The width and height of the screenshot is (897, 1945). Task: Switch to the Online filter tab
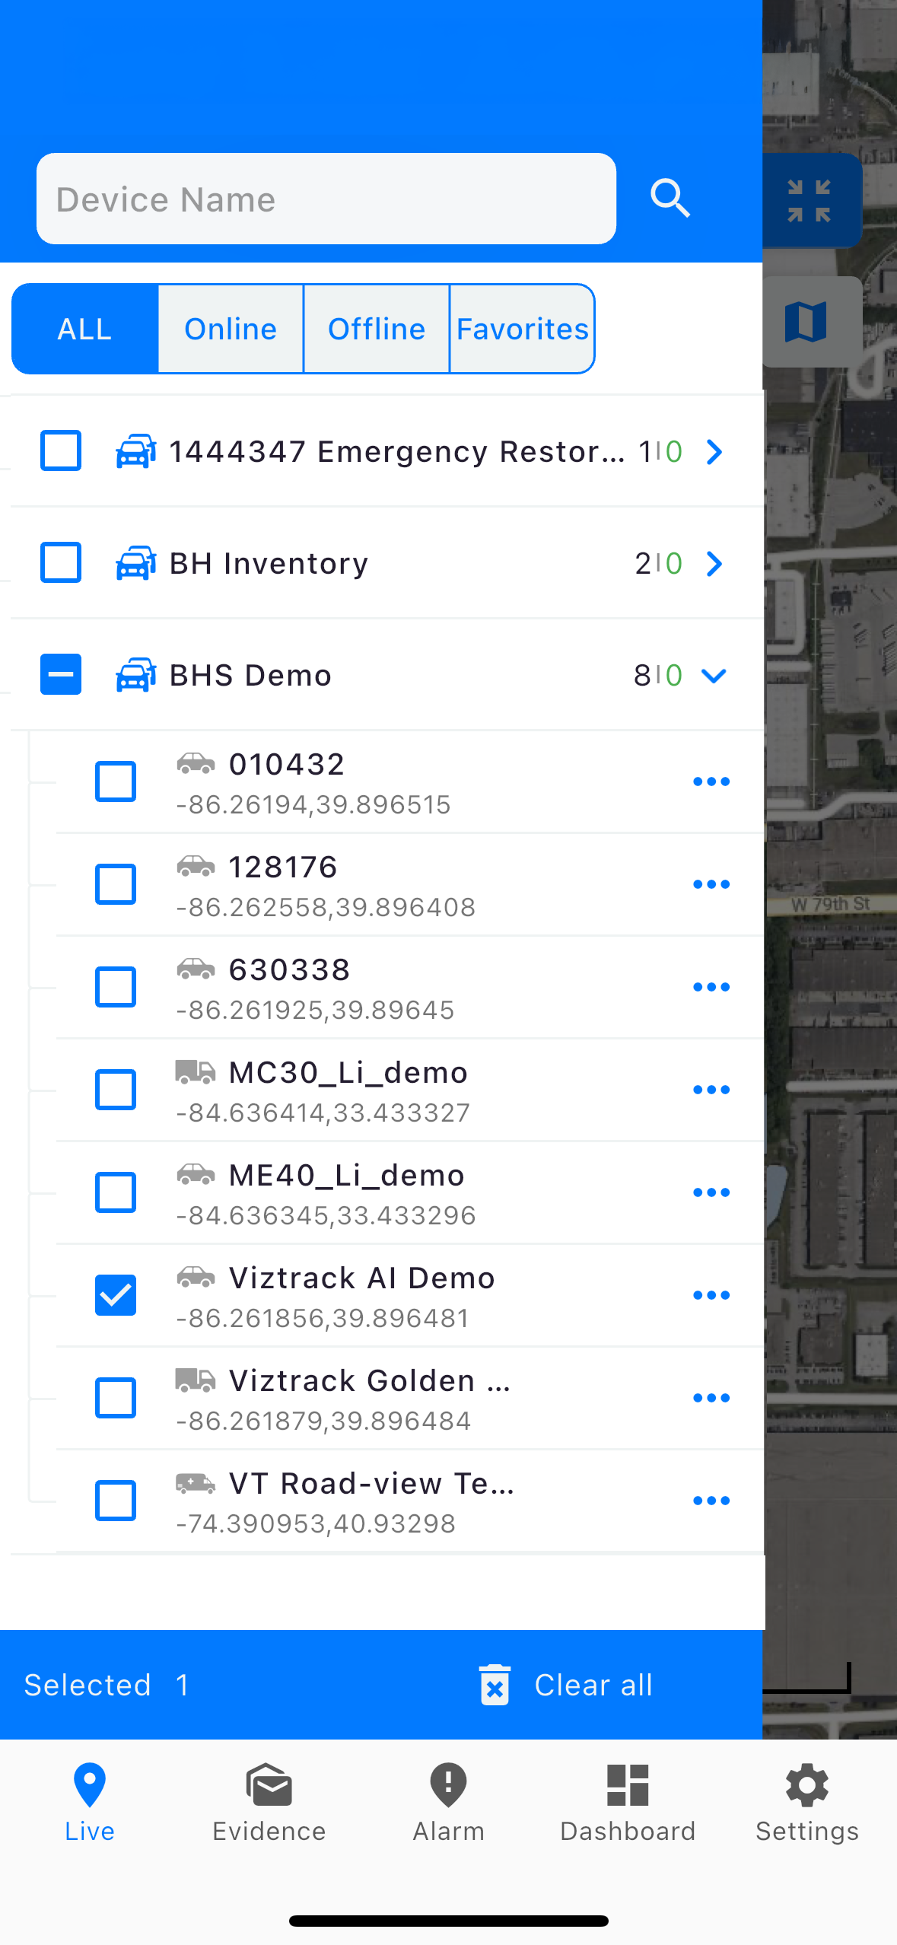point(231,329)
